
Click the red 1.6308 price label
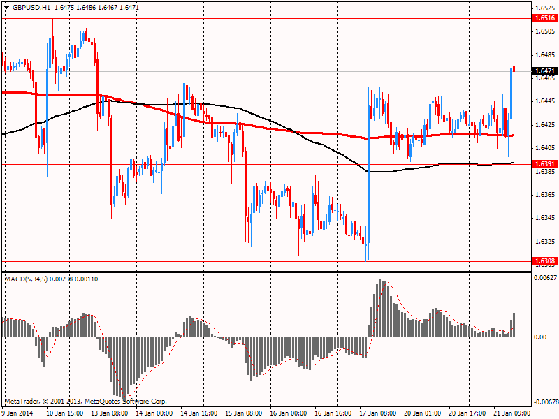[x=544, y=261]
